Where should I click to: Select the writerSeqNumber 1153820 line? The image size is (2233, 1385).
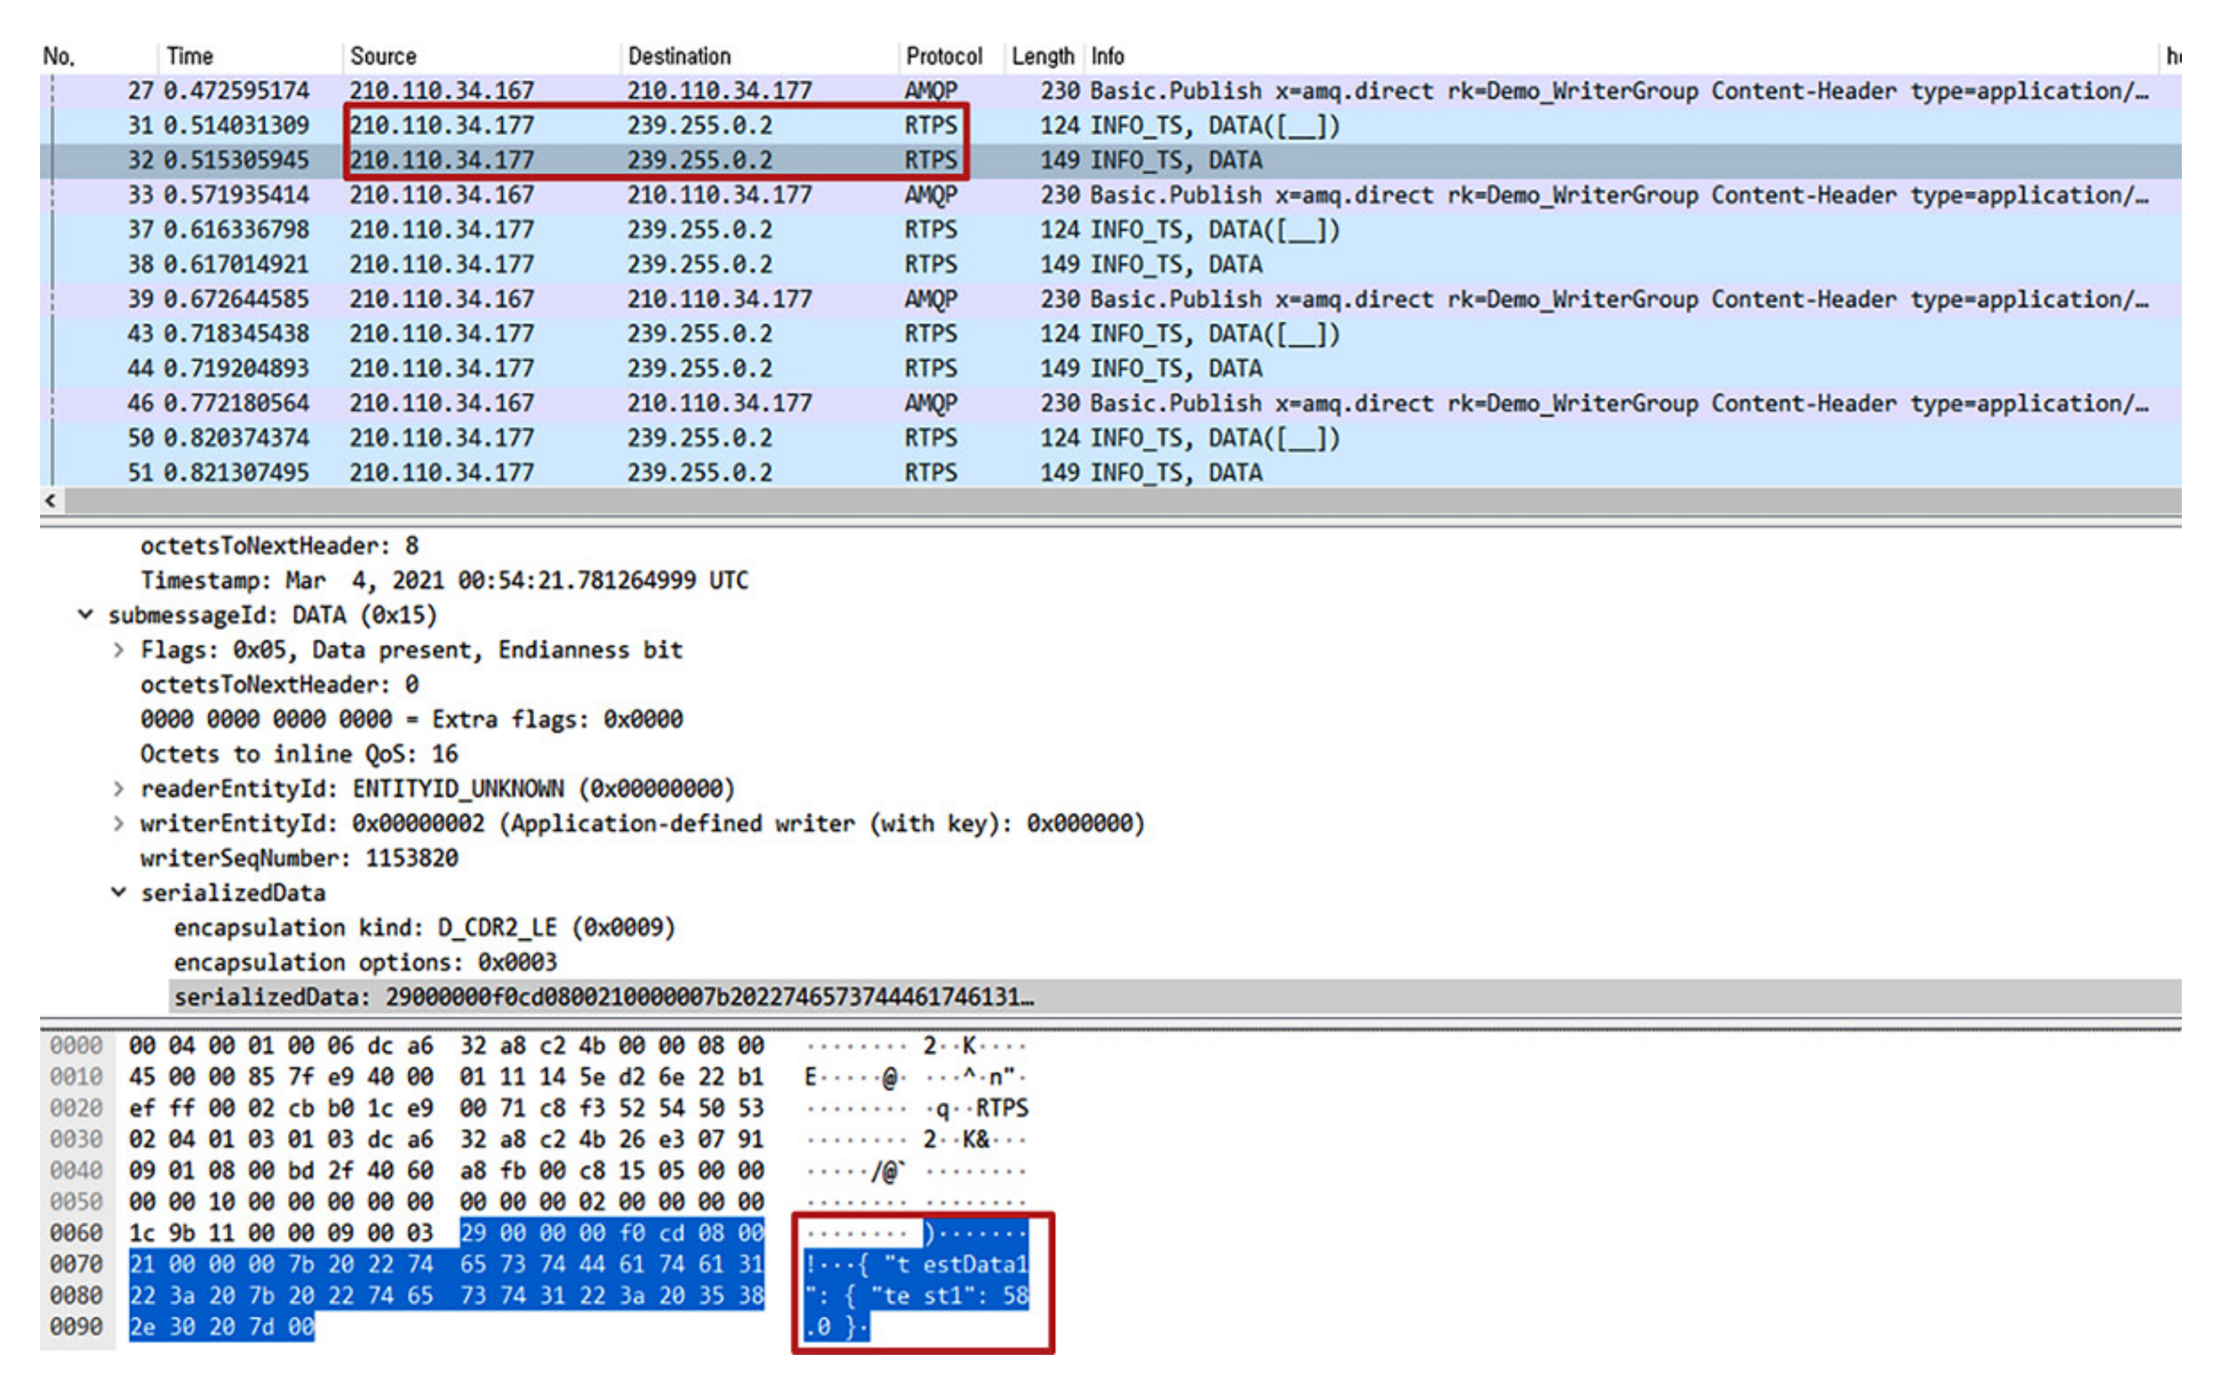tap(298, 858)
